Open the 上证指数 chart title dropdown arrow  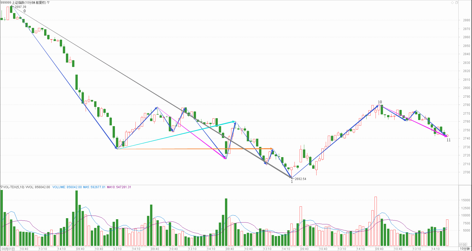tap(48, 3)
